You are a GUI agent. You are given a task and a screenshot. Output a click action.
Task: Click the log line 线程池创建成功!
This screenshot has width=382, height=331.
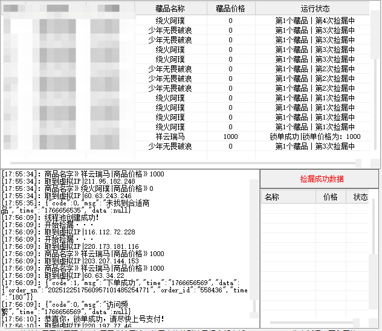[60, 217]
